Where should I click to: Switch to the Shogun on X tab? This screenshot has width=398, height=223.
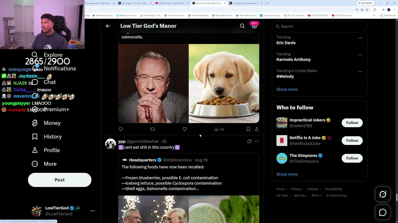pyautogui.click(x=134, y=3)
